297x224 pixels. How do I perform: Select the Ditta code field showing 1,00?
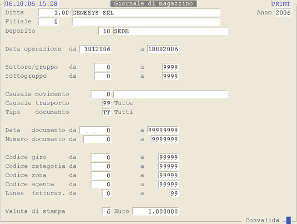point(54,13)
